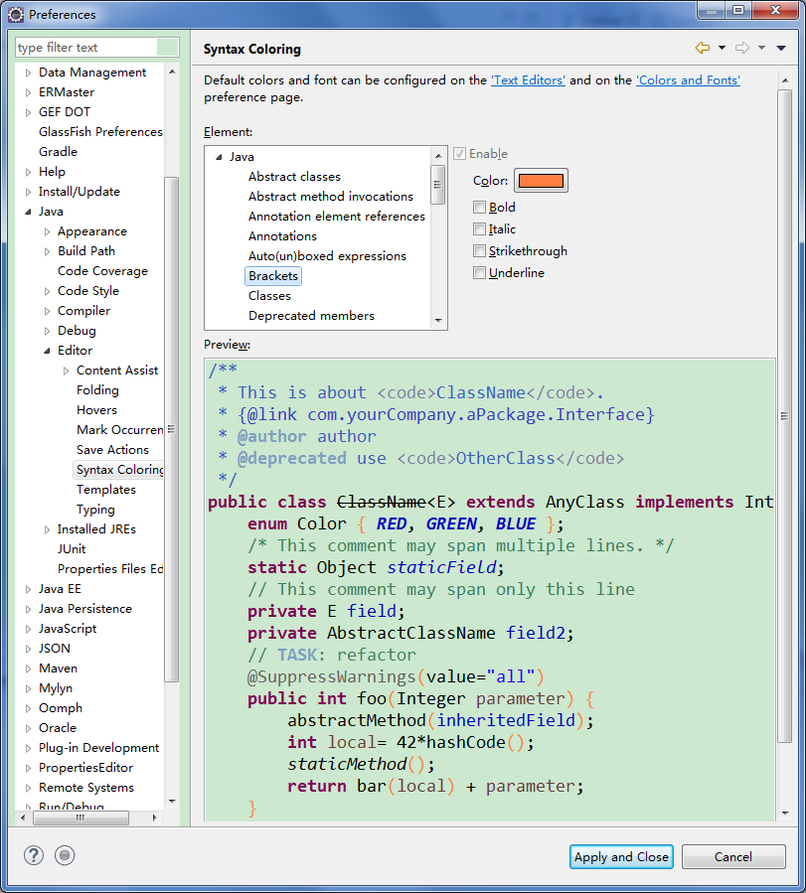Image resolution: width=806 pixels, height=893 pixels.
Task: Select Syntax Coloring in the tree
Action: pyautogui.click(x=119, y=470)
